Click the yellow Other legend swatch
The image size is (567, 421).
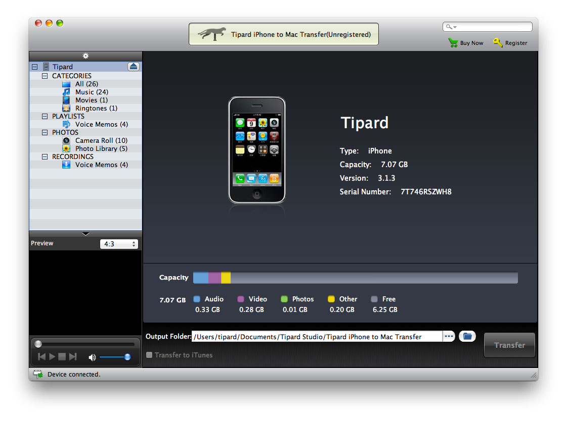pyautogui.click(x=331, y=299)
